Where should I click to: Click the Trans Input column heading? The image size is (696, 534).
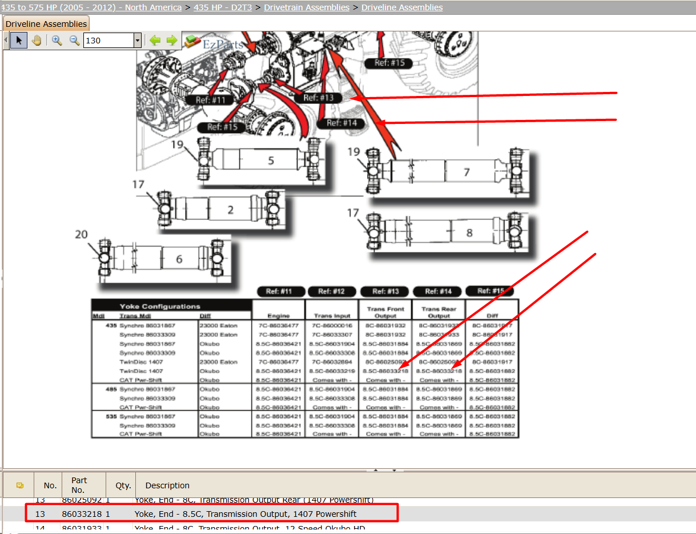coord(333,316)
